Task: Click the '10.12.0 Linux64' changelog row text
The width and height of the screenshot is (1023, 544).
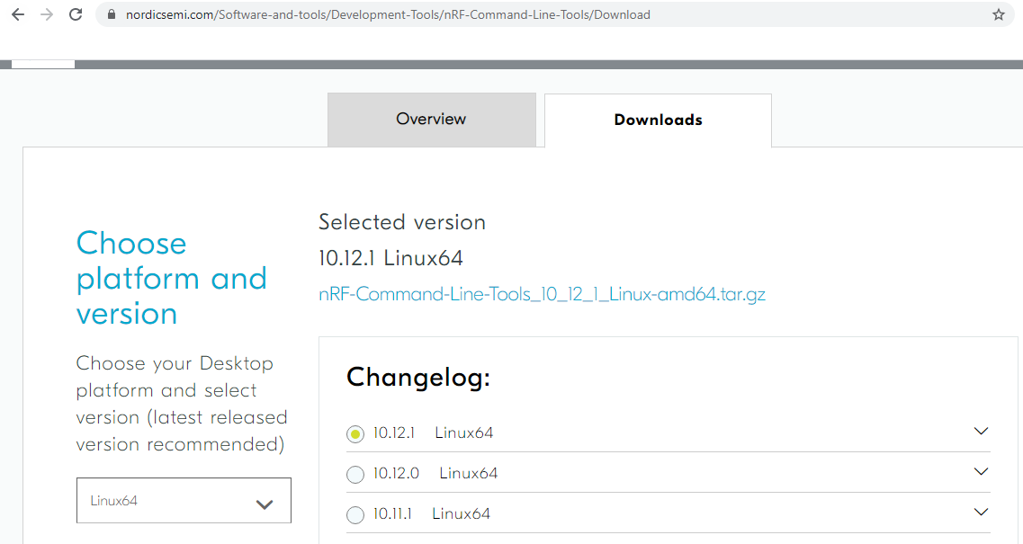Action: (435, 473)
